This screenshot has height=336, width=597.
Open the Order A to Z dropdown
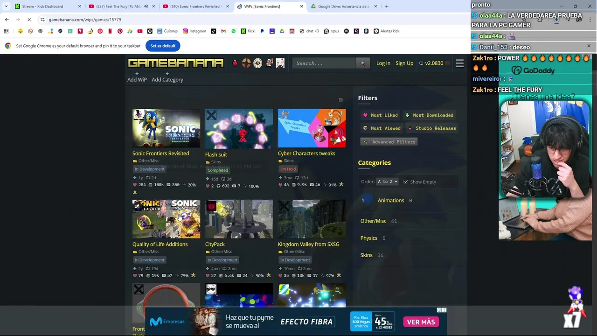tap(387, 182)
